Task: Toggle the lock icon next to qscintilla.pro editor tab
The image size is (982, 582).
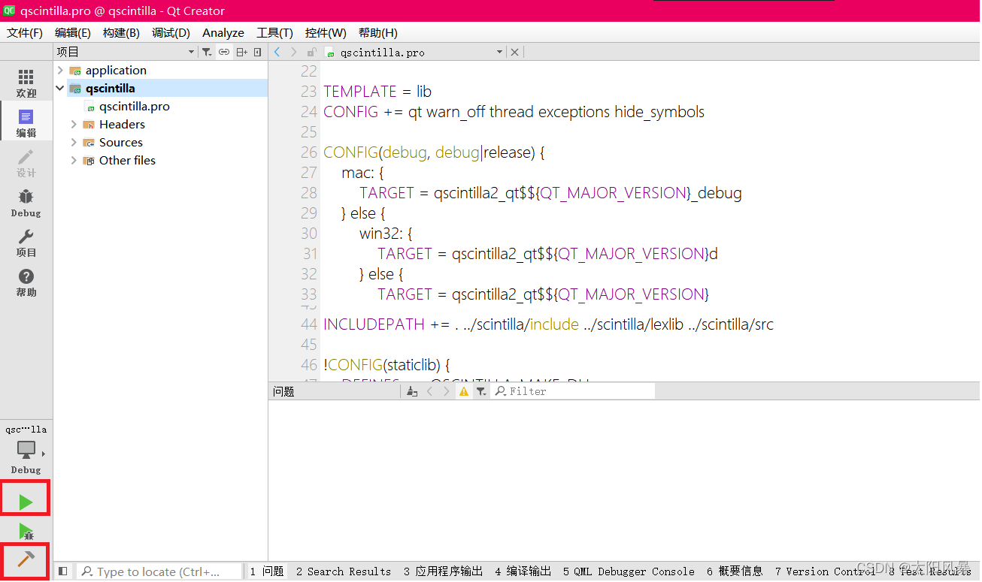Action: 311,52
